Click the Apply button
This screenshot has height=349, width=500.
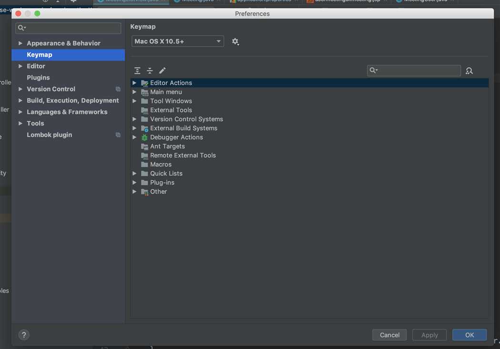429,335
